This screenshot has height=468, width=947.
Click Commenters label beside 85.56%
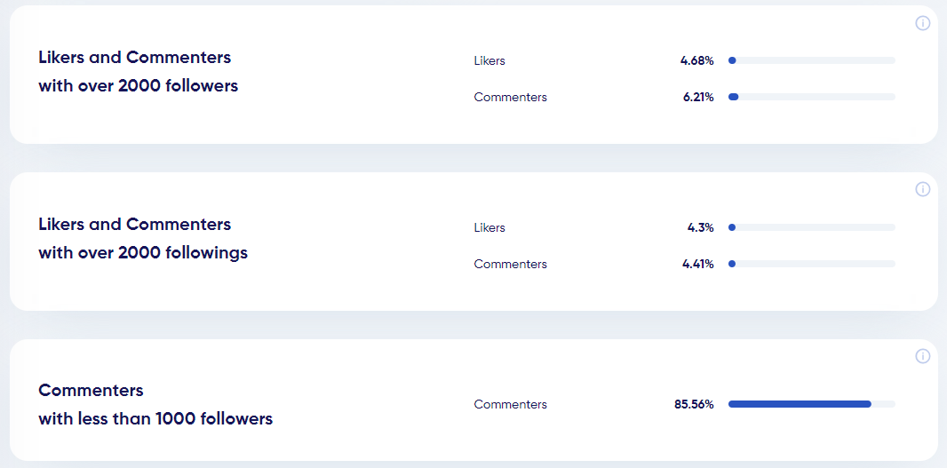tap(510, 405)
